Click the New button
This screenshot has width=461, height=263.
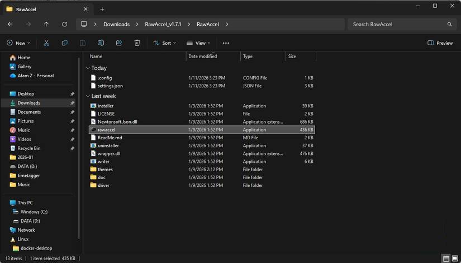pos(18,43)
